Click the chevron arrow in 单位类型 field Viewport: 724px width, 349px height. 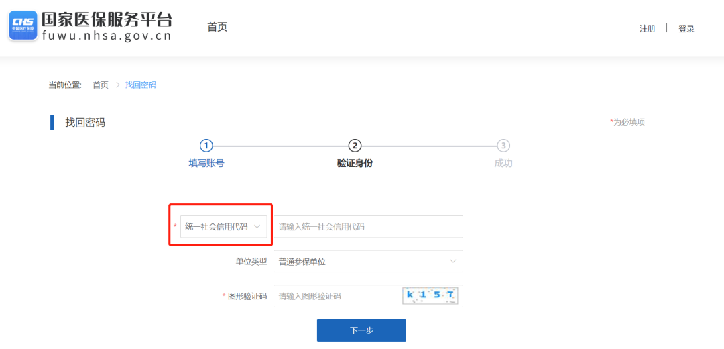click(453, 261)
